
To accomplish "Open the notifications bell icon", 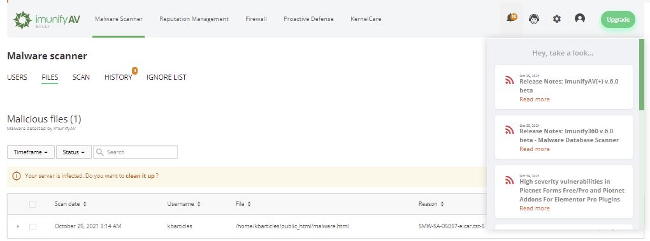I will coord(511,18).
